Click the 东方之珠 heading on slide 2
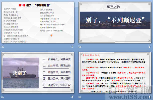Viewport: 153px width, 100px height. 113,7
